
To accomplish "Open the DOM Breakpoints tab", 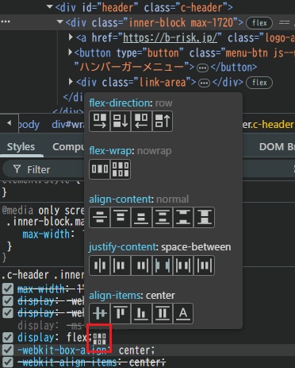I will pyautogui.click(x=277, y=147).
